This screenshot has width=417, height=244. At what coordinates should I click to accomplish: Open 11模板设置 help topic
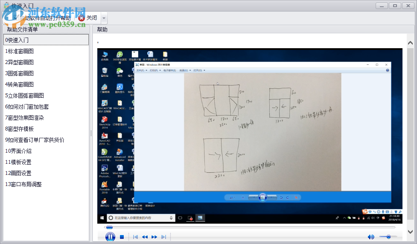[x=46, y=162]
